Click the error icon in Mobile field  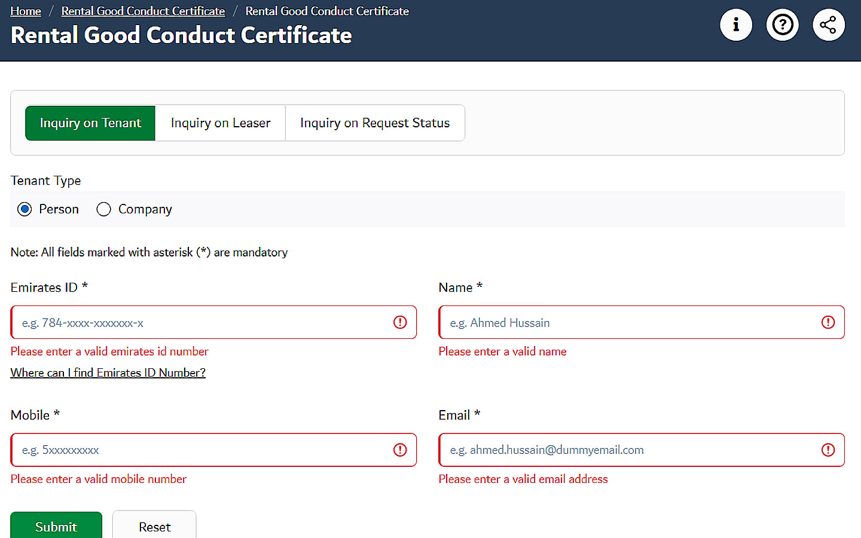click(x=400, y=450)
